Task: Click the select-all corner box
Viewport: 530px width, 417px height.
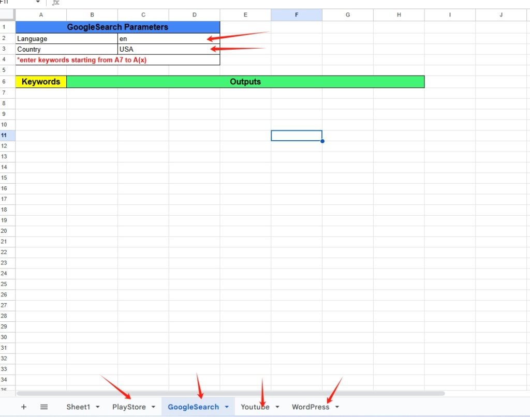Action: pyautogui.click(x=7, y=15)
